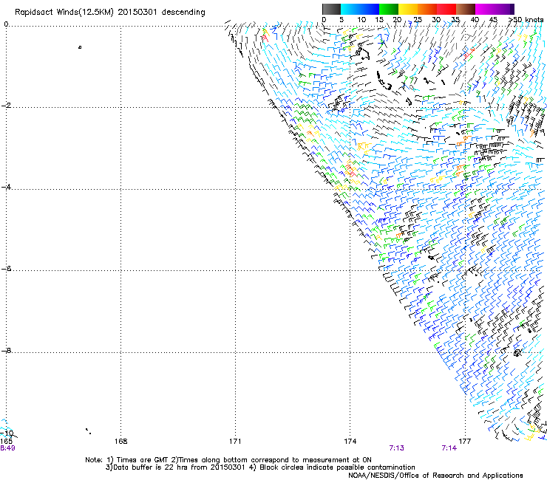Click the longitude label '174'
This screenshot has height=480, width=547.
tap(350, 442)
